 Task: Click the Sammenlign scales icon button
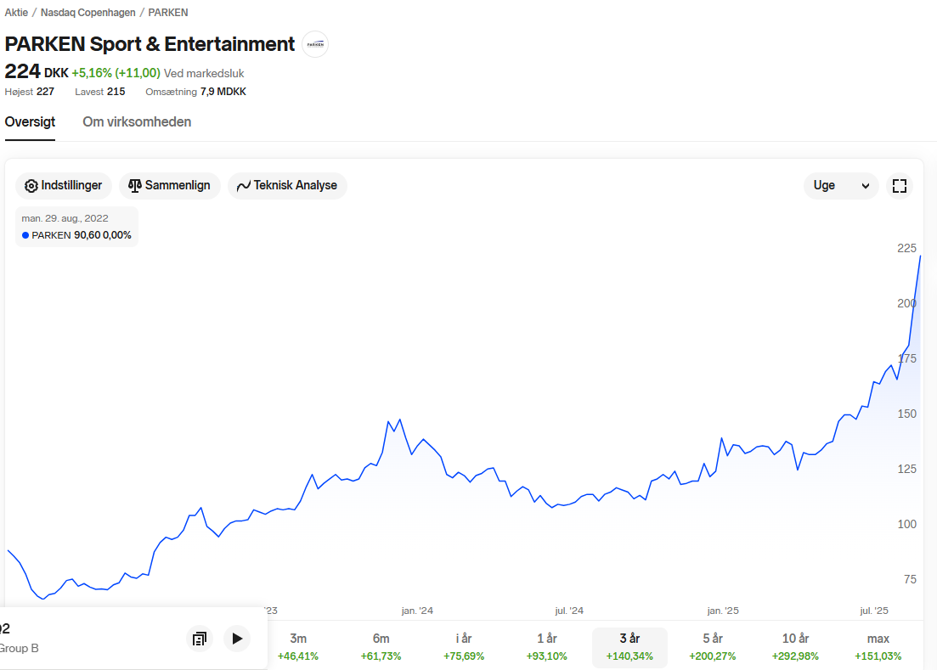tap(169, 185)
